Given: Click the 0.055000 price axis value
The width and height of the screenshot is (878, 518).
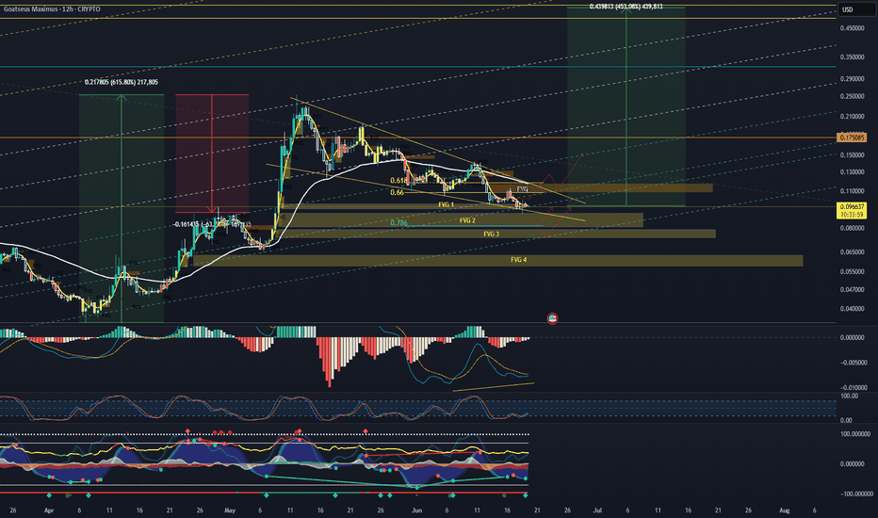Looking at the screenshot, I should 852,271.
